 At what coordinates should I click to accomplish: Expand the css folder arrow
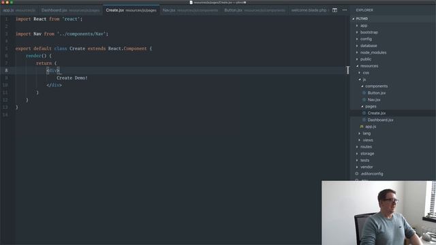coord(360,73)
